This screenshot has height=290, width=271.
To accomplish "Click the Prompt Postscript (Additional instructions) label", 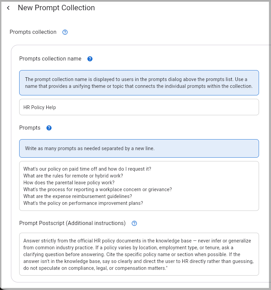I will coord(72,223).
